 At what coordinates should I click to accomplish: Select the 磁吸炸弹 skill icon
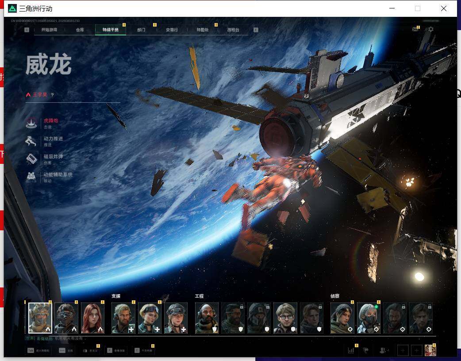tap(31, 159)
